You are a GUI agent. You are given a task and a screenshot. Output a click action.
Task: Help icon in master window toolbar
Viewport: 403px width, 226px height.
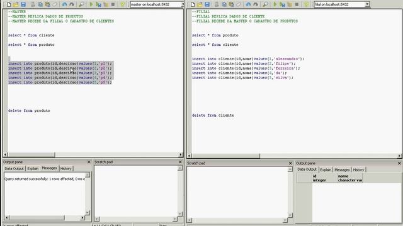[x=122, y=4]
